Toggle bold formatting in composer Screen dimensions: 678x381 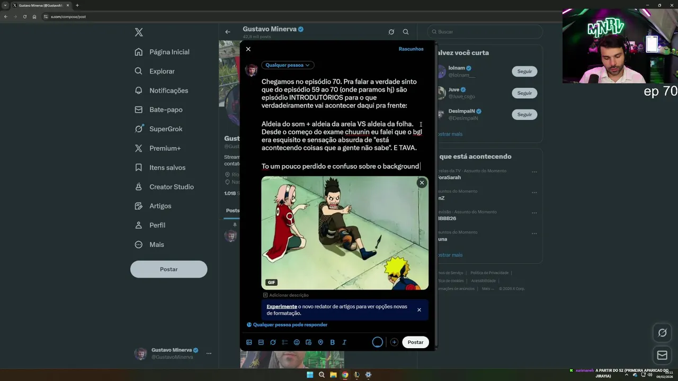click(332, 342)
